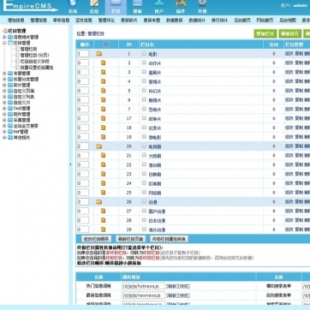Open 排行统计 in the secondary menu bar

point(219,21)
